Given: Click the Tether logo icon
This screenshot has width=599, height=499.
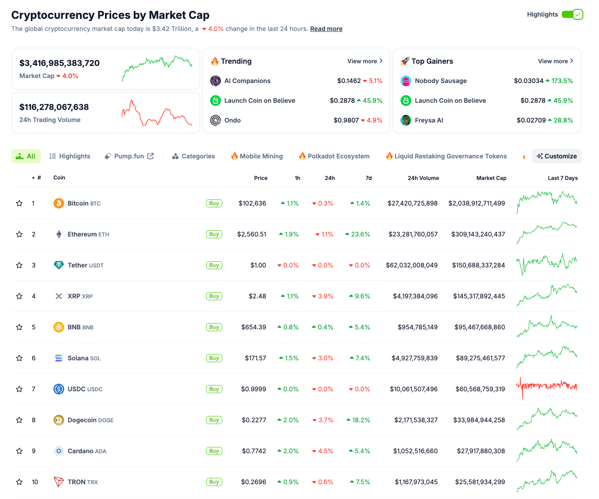Looking at the screenshot, I should pyautogui.click(x=59, y=265).
